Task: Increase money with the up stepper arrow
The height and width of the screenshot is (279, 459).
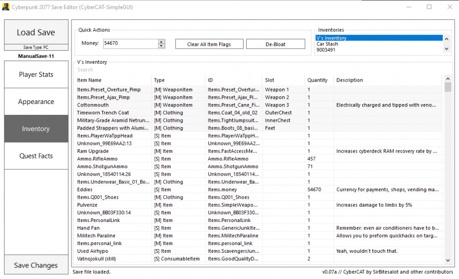Action: 161,42
